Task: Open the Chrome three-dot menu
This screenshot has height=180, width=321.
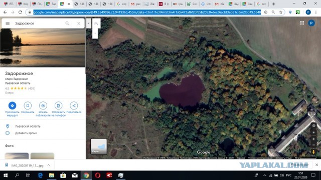Action: pos(316,12)
